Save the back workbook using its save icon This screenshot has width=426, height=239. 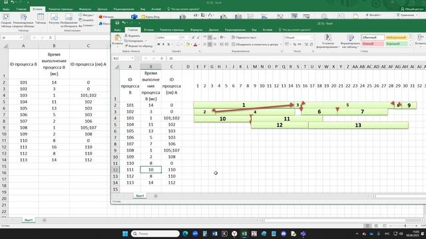pyautogui.click(x=6, y=2)
